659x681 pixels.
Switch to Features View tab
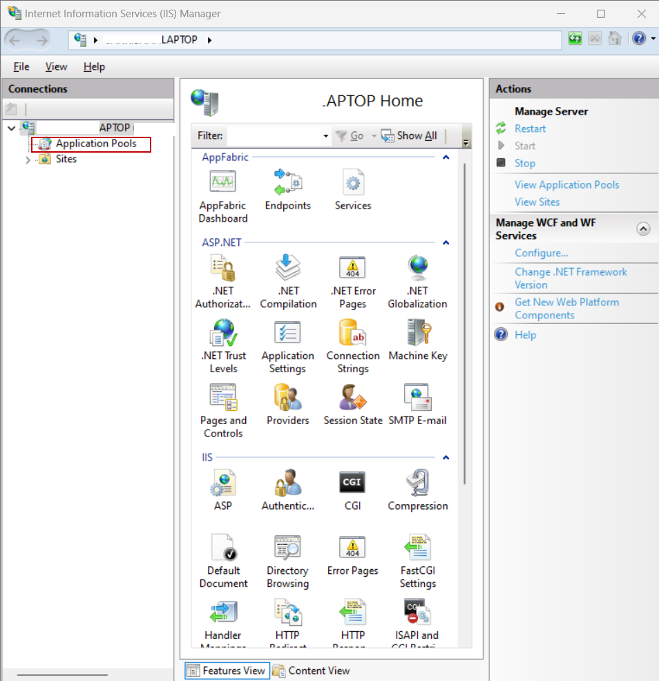[x=227, y=671]
